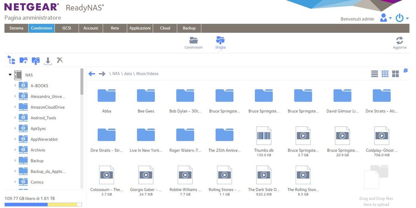
Task: Open the Account tab
Action: point(91,28)
